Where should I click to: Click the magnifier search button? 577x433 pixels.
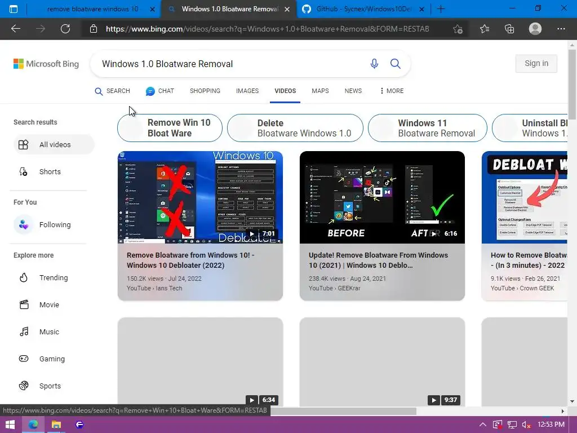[395, 64]
